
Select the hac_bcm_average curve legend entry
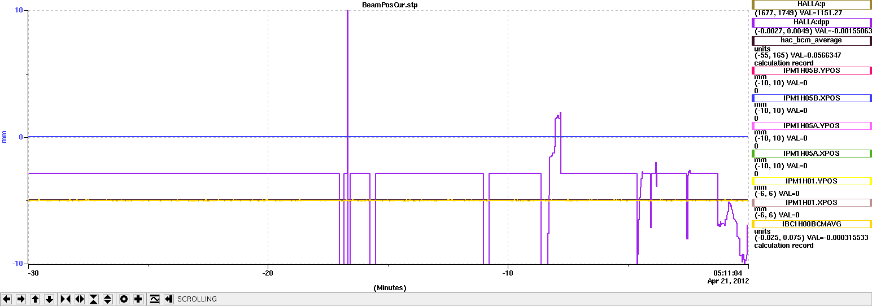point(812,41)
